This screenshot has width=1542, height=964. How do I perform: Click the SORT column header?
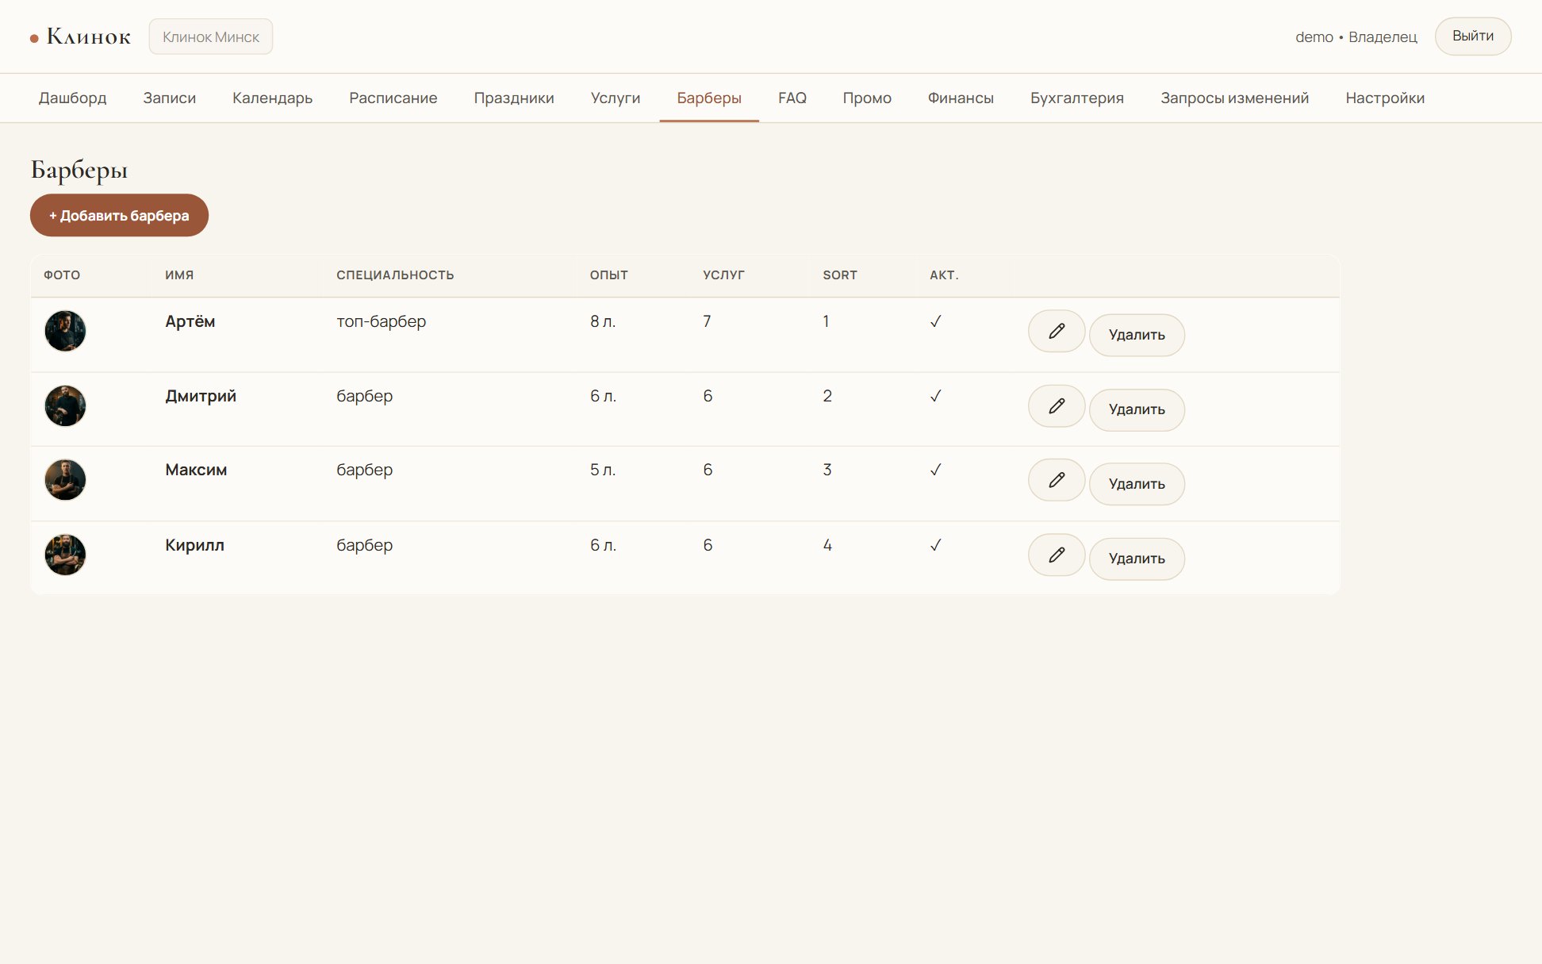[x=840, y=275]
